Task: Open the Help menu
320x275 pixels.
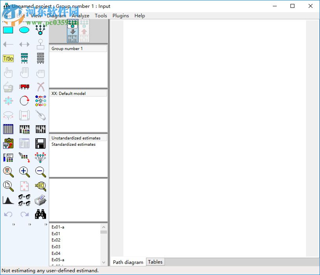Action: pyautogui.click(x=140, y=16)
